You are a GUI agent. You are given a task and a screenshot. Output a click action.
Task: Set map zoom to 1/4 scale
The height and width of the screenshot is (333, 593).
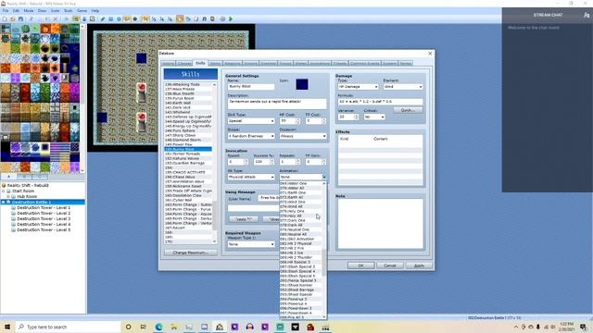161,18
